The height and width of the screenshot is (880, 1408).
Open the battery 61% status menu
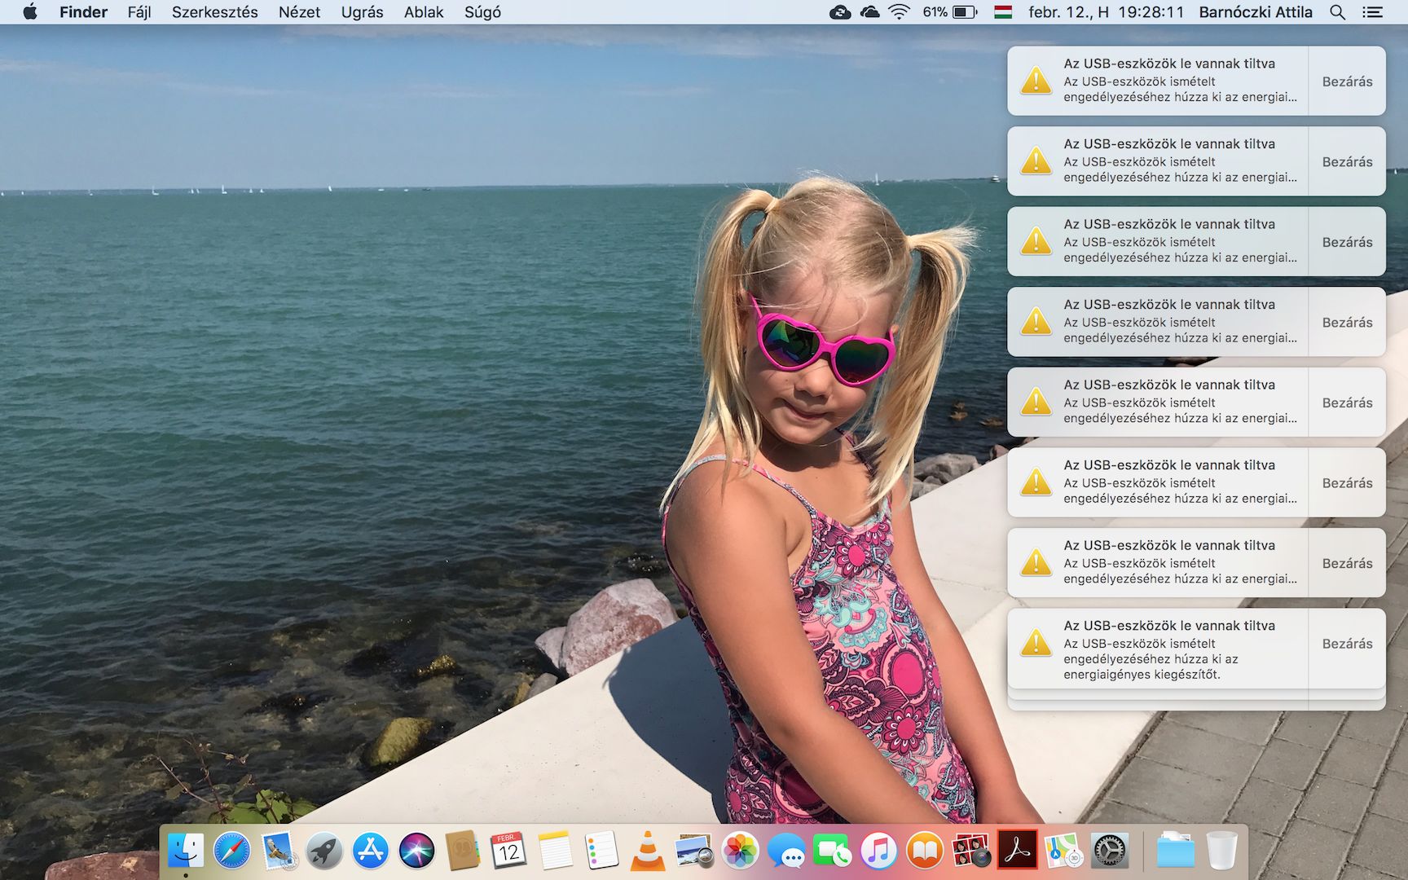tap(949, 12)
